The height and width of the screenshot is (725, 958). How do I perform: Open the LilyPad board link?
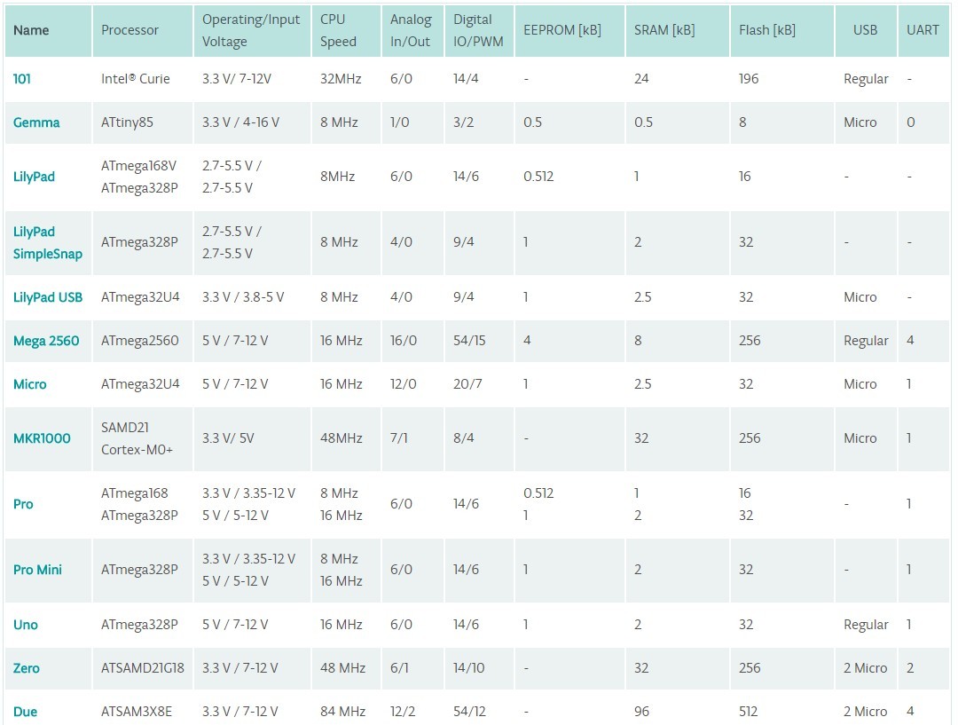35,177
